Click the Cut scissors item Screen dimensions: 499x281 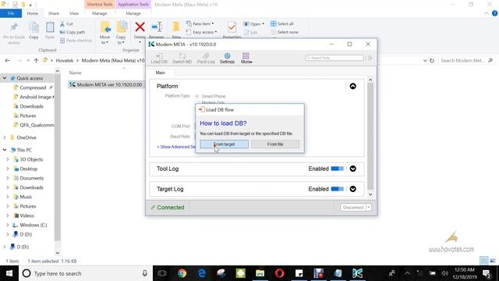[66, 24]
